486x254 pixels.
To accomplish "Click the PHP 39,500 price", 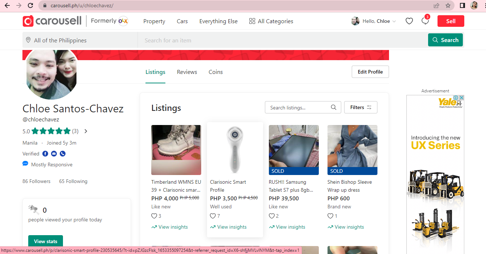I will (x=284, y=198).
